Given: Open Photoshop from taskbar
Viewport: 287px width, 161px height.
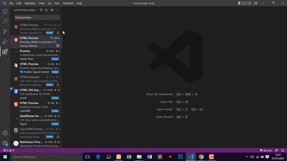Looking at the screenshot, I should tap(180, 157).
